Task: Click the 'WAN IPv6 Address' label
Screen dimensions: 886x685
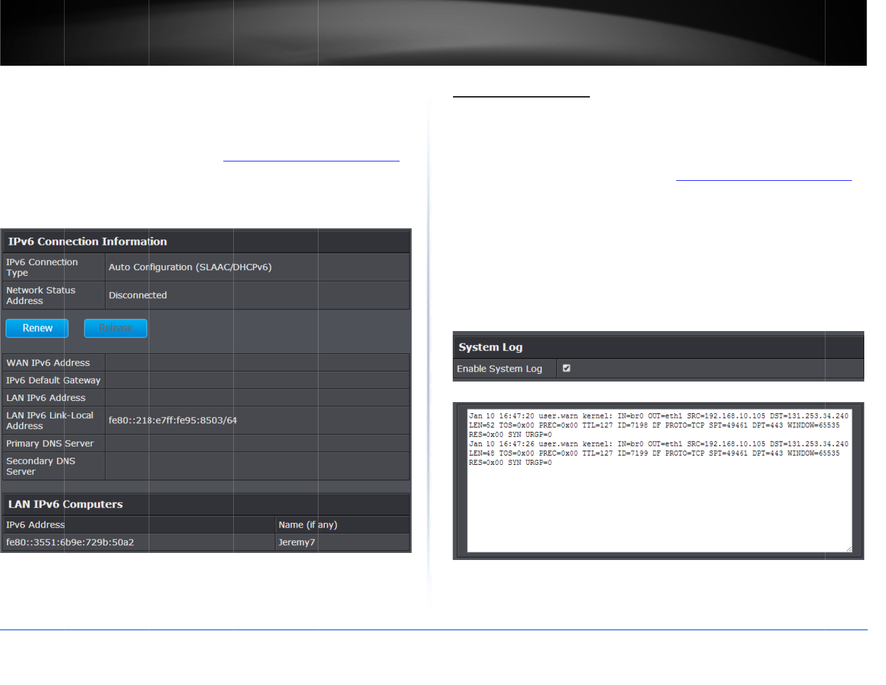Action: coord(48,363)
